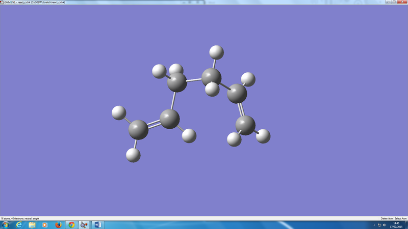This screenshot has height=229, width=408.
Task: Open the volume speaker tray icon
Action: pos(385,225)
